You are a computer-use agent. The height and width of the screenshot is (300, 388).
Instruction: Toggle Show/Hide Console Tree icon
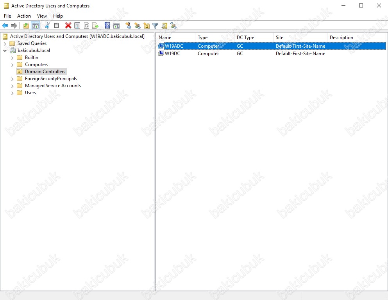point(36,25)
